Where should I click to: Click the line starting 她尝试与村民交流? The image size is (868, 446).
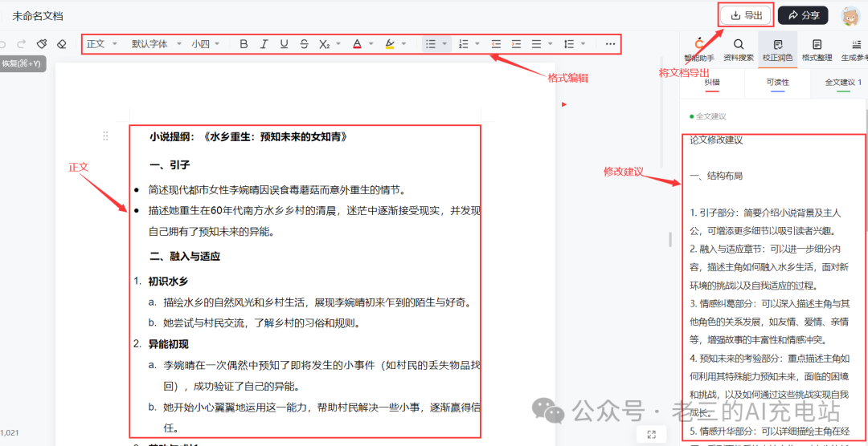pos(261,322)
